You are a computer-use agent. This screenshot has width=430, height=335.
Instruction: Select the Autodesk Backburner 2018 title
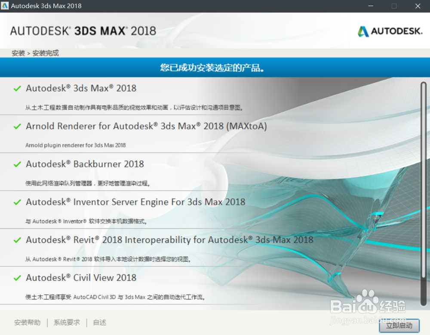85,164
